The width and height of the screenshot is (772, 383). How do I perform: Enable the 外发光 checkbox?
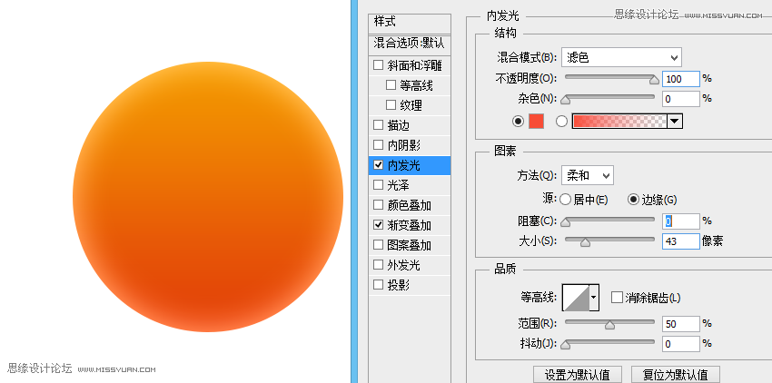(378, 265)
